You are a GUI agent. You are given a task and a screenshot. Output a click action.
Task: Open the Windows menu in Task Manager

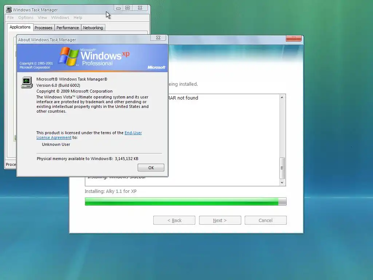coord(60,17)
